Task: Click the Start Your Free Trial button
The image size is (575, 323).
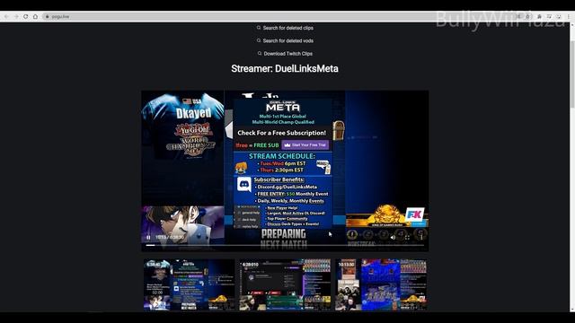Action: click(x=305, y=145)
